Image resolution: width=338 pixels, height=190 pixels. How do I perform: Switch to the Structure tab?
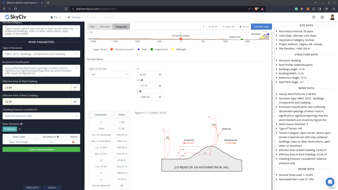(105, 27)
